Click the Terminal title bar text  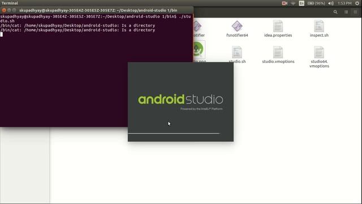pyautogui.click(x=98, y=10)
